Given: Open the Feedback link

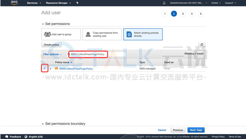Looking at the screenshot, I should [x=15, y=137].
